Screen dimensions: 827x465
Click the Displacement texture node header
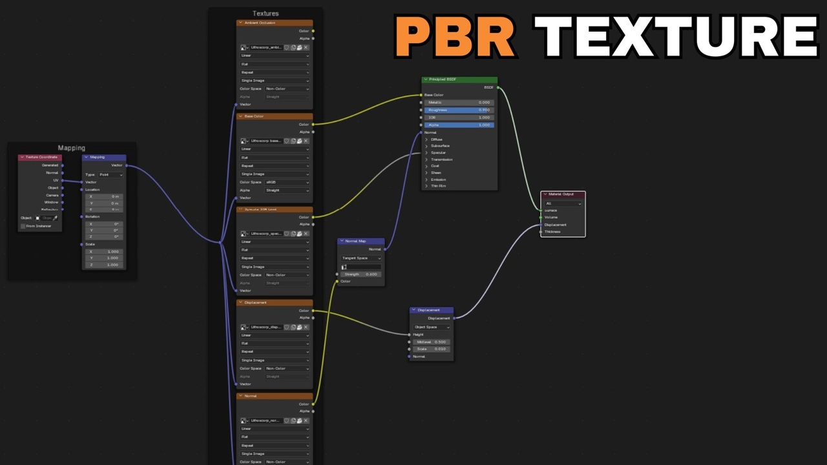275,302
